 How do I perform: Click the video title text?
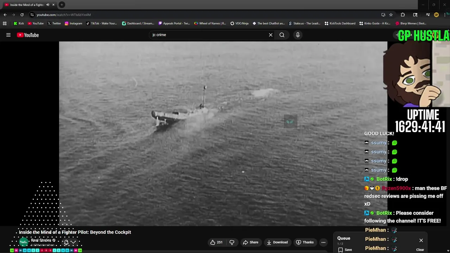click(75, 232)
